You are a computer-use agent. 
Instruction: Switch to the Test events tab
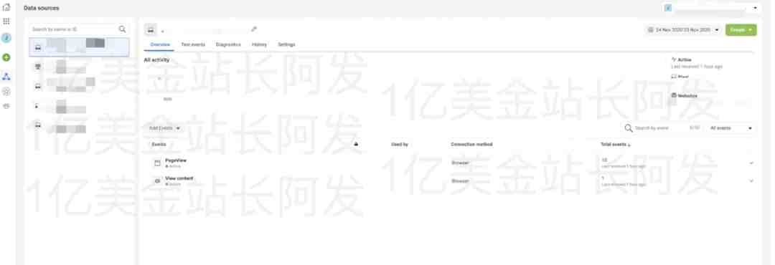[x=193, y=44]
